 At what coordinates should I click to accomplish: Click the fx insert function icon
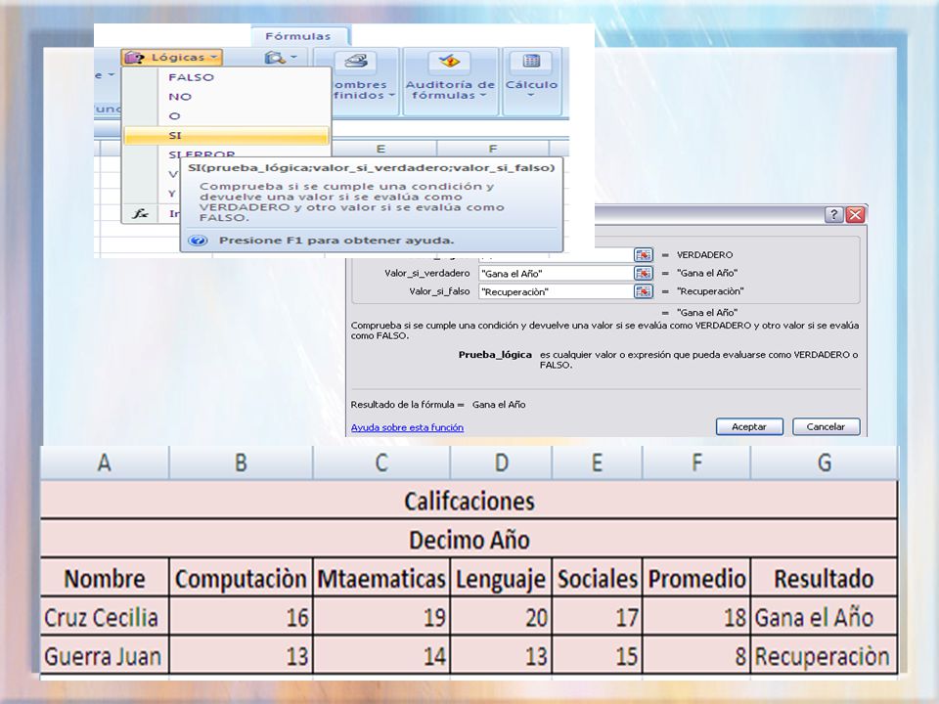pos(140,213)
